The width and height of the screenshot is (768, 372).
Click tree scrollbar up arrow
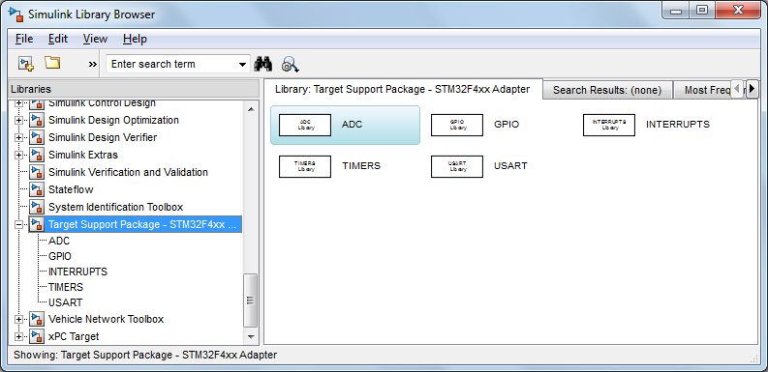point(251,109)
